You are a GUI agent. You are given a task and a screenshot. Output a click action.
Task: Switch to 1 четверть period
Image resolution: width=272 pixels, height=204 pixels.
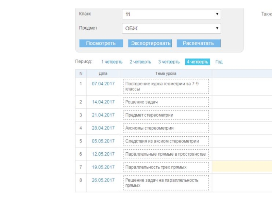pyautogui.click(x=112, y=62)
